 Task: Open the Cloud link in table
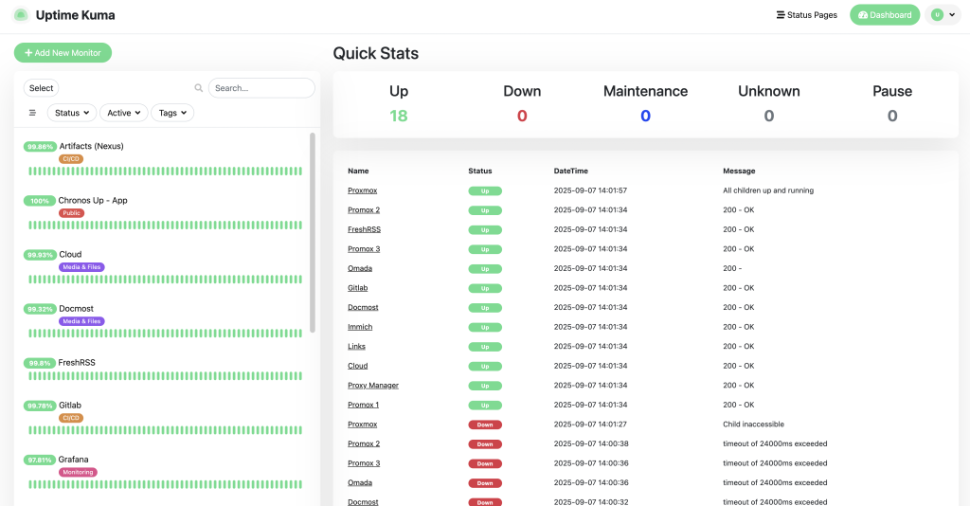(x=357, y=366)
